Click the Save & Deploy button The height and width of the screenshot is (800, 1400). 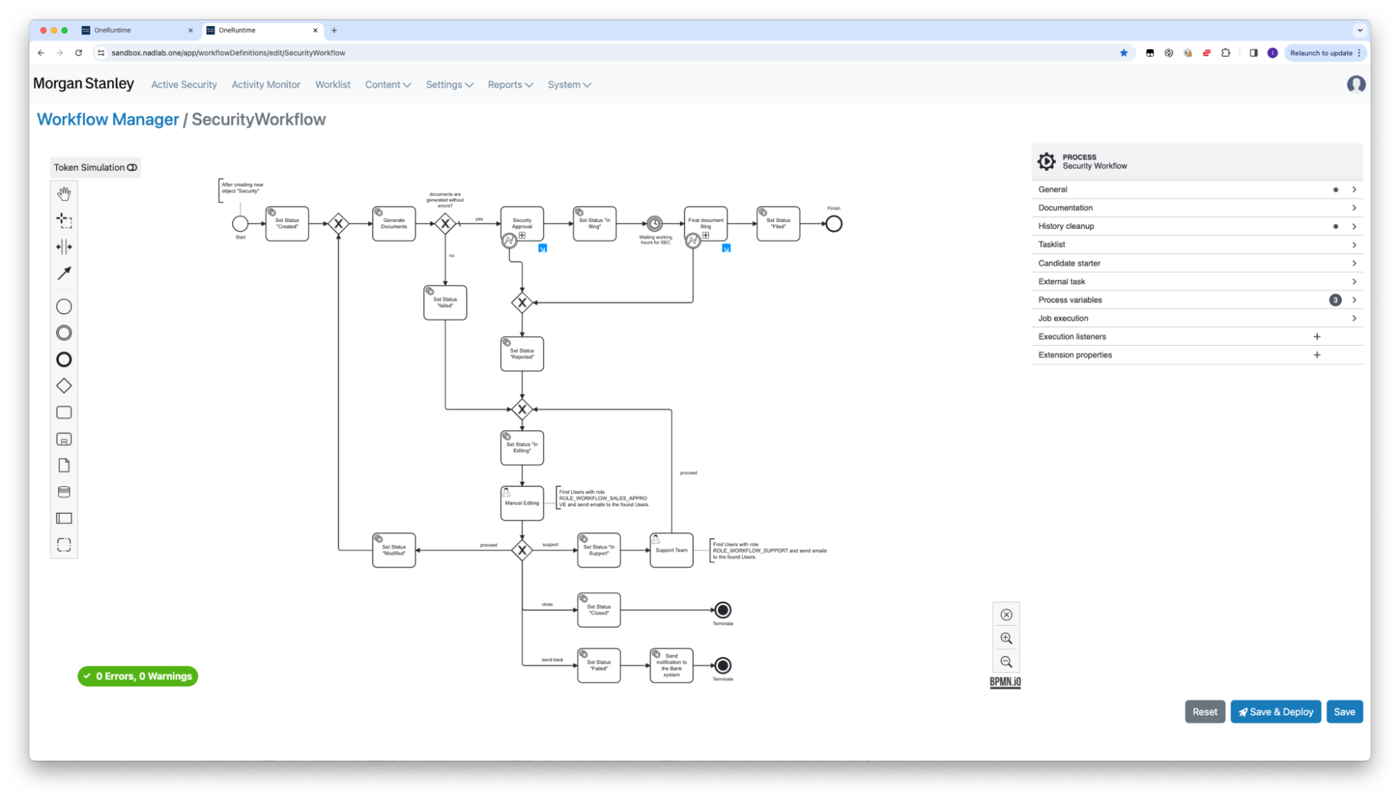tap(1275, 712)
